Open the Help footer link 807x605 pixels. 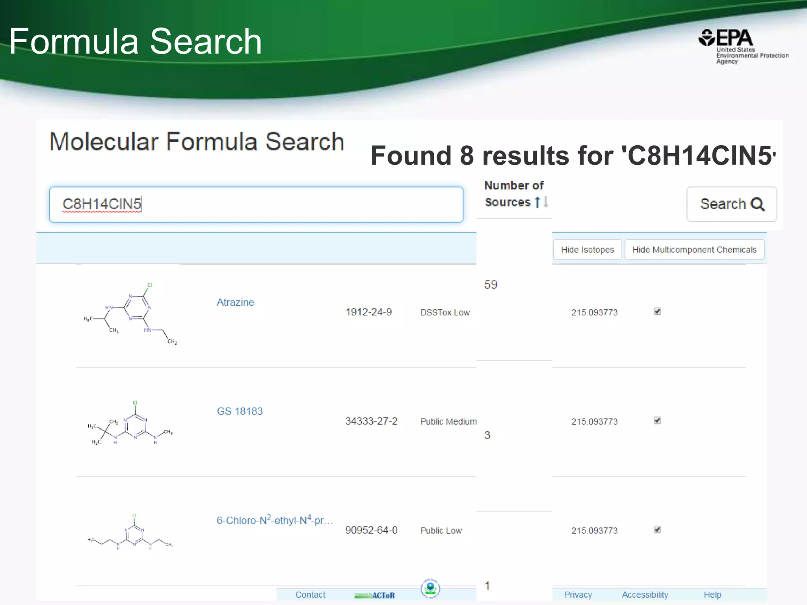pos(712,595)
